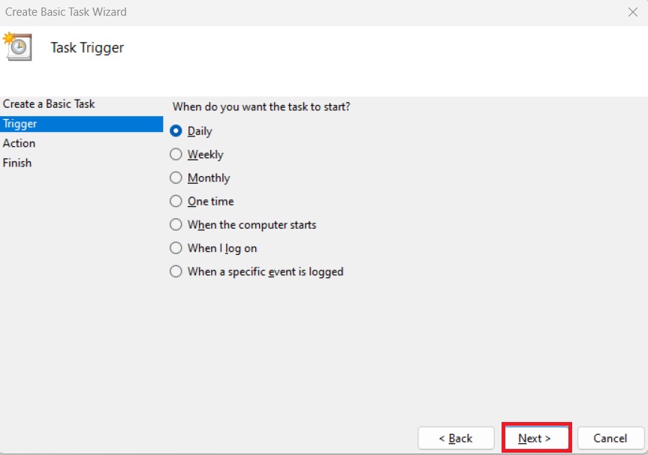Viewport: 648px width, 455px height.
Task: Click the Next button
Action: [x=535, y=439]
